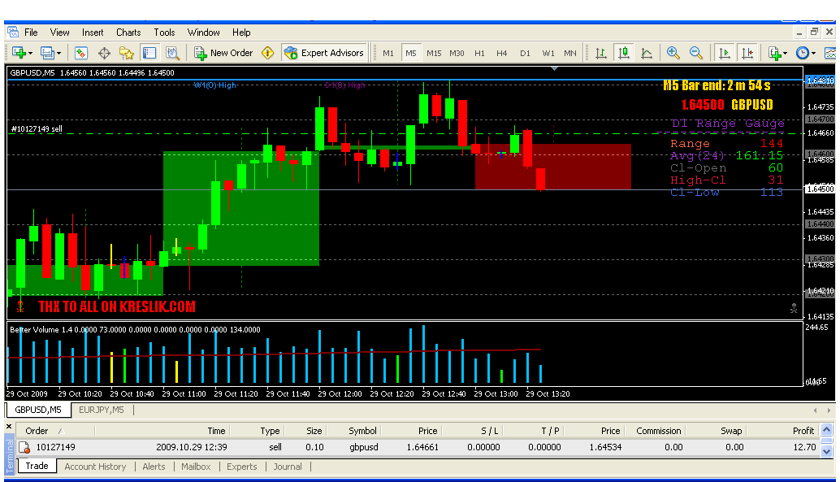Screen dimensions: 840x482
Task: Click the #10127149 sell label on chart
Action: point(37,128)
